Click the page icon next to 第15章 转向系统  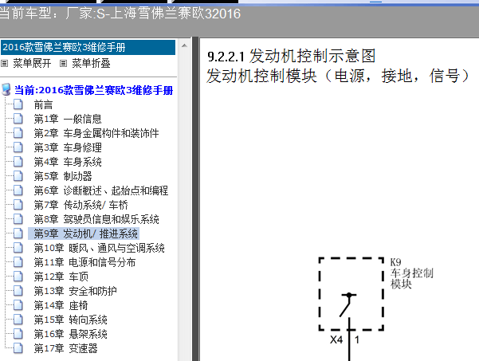tap(18, 320)
